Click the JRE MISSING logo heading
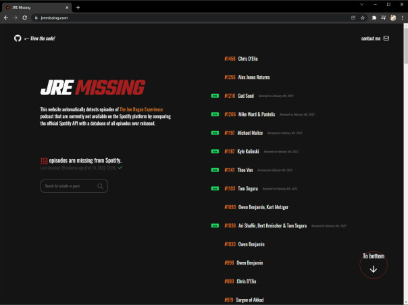408x305 pixels. [93, 87]
